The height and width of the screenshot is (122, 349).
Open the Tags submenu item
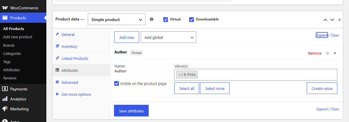(x=7, y=62)
